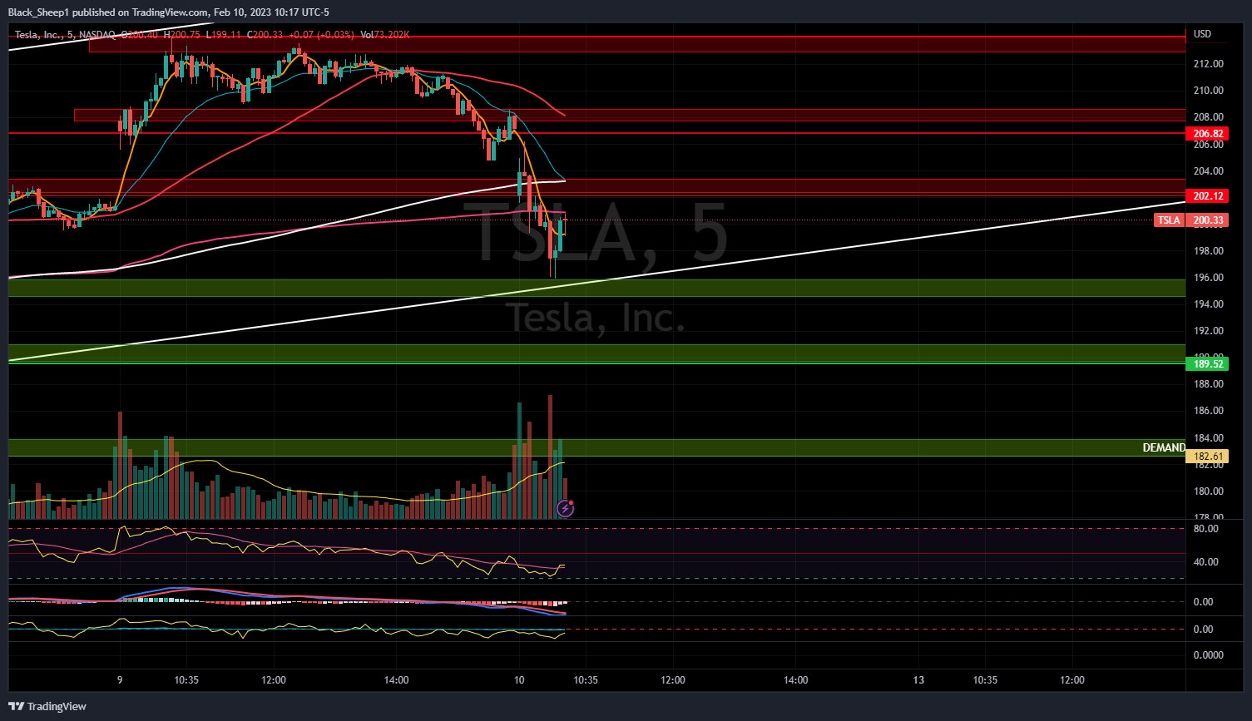Image resolution: width=1252 pixels, height=721 pixels.
Task: Click the purple lightning bolt event icon
Action: (565, 507)
